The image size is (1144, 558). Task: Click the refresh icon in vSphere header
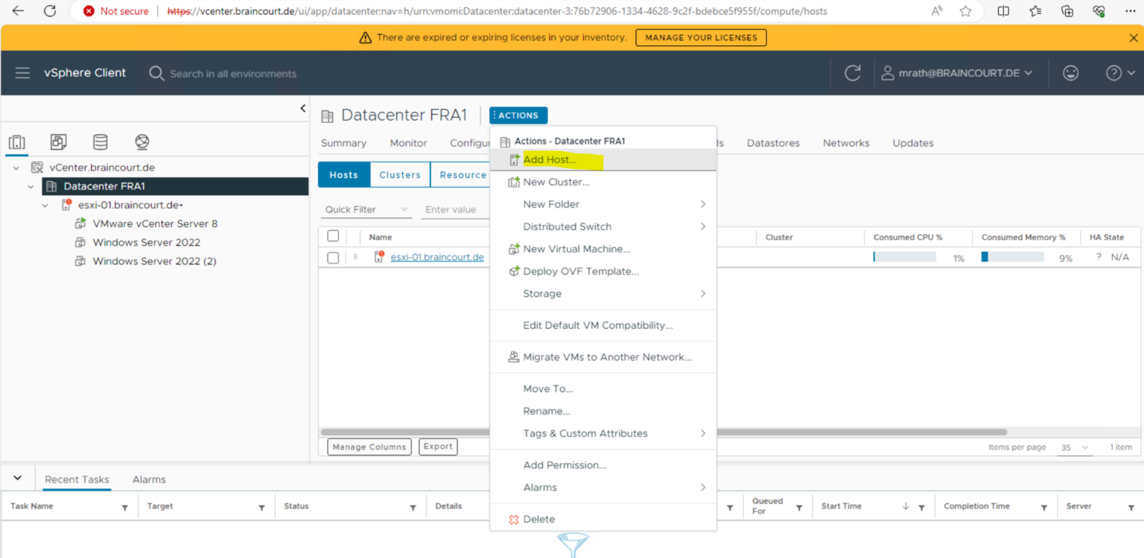(852, 73)
